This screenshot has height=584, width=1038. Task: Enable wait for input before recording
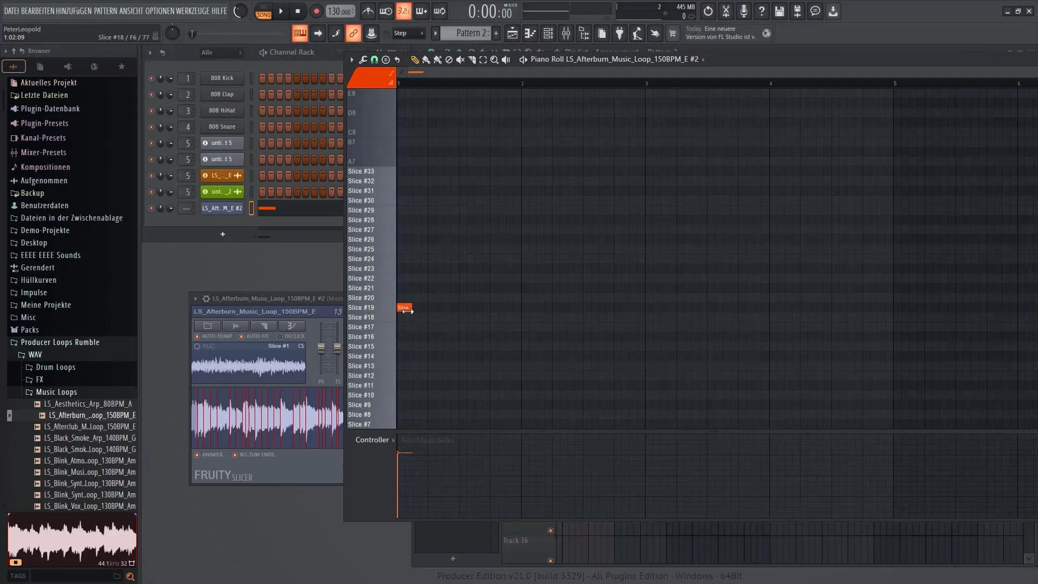[385, 11]
